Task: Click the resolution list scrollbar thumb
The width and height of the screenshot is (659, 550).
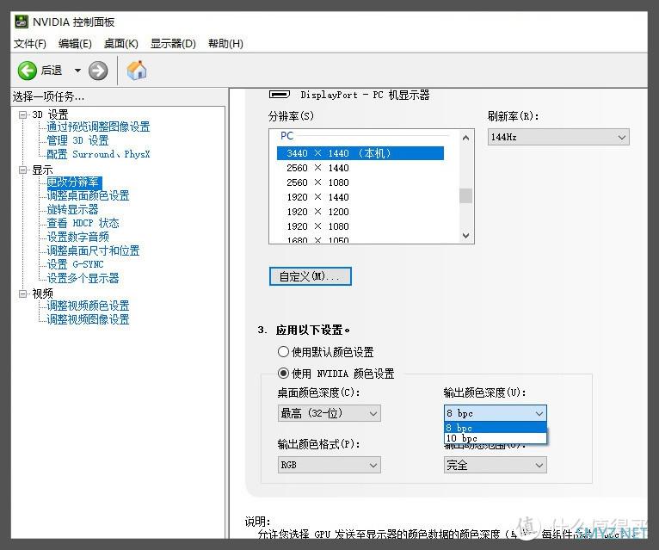Action: click(465, 195)
